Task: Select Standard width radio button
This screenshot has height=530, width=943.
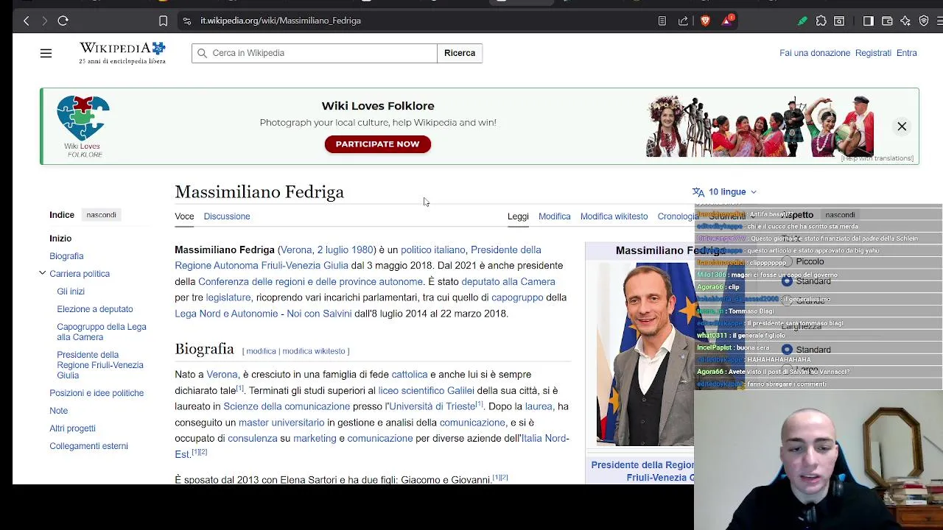Action: [x=787, y=350]
